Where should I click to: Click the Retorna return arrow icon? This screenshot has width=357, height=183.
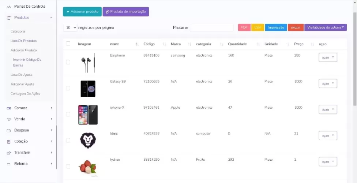click(9, 164)
